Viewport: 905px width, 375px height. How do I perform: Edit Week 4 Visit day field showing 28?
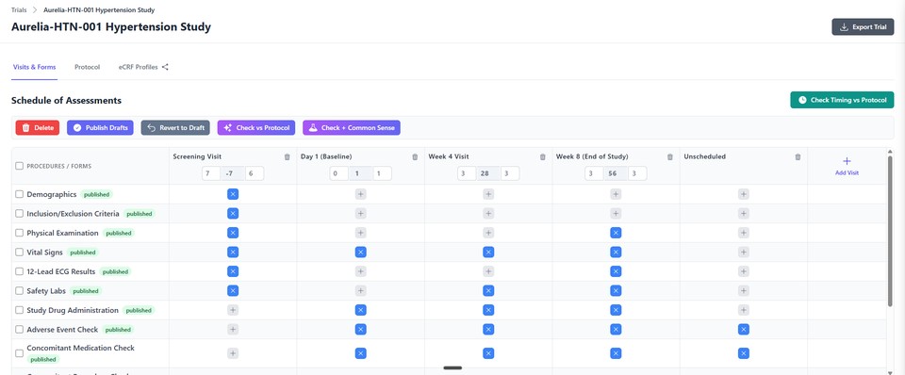click(x=488, y=173)
